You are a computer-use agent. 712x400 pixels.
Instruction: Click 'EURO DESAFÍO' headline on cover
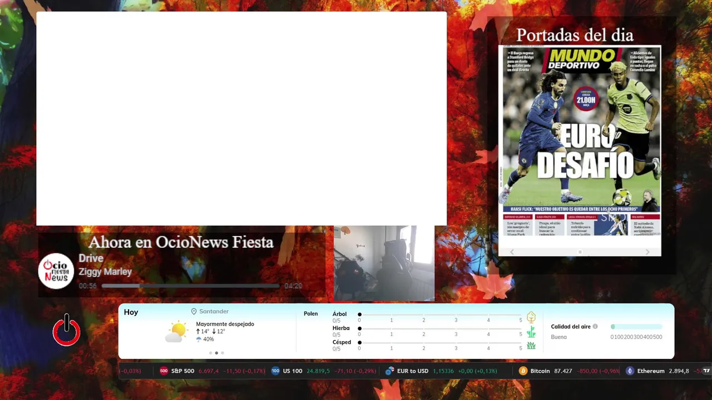(x=585, y=151)
